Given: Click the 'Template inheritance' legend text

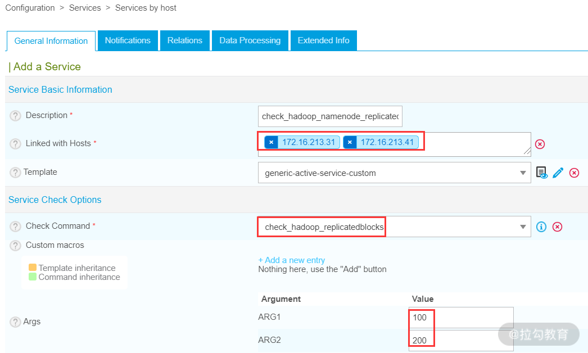Looking at the screenshot, I should (77, 268).
